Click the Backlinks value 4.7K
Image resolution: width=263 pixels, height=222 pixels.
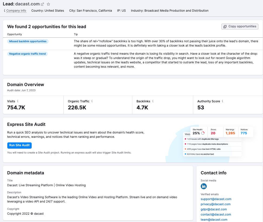[x=142, y=107]
